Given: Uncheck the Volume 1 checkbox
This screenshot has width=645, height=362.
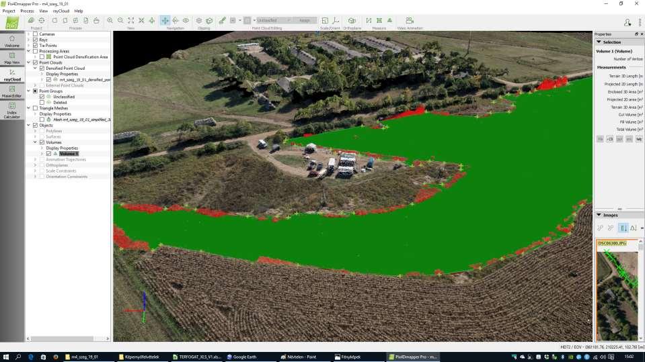Looking at the screenshot, I should point(48,154).
